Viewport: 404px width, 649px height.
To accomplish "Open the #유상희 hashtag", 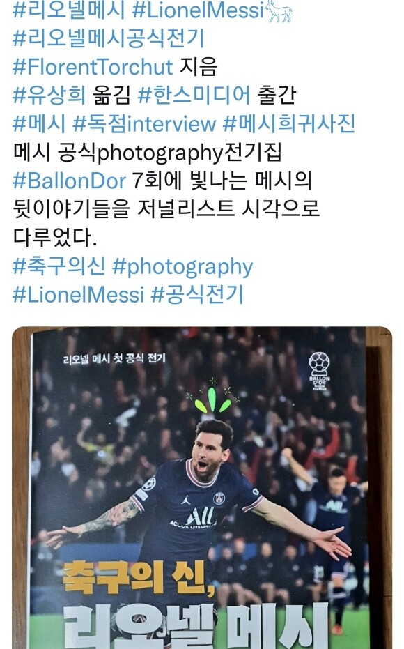I will click(49, 96).
